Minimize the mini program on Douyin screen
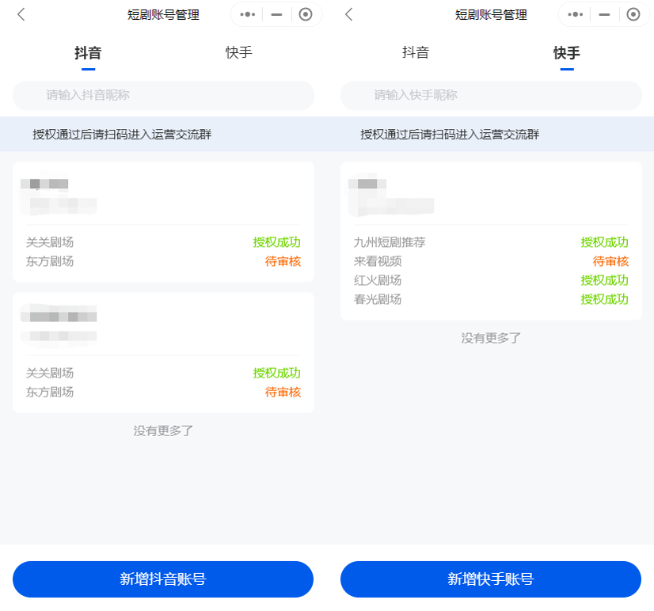This screenshot has width=654, height=611. pyautogui.click(x=276, y=14)
